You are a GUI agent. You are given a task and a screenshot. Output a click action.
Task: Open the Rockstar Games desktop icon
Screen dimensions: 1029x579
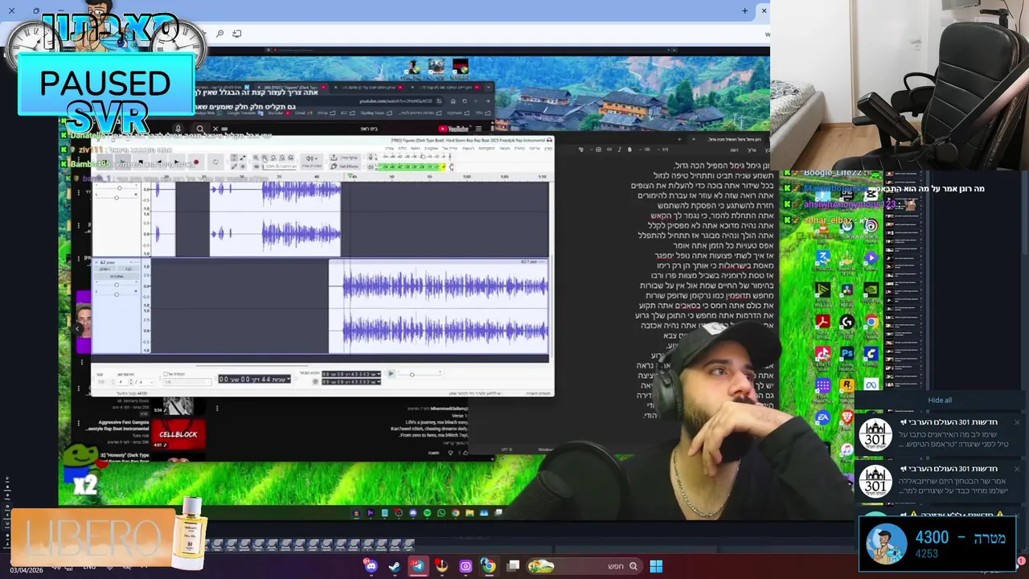pos(847,385)
